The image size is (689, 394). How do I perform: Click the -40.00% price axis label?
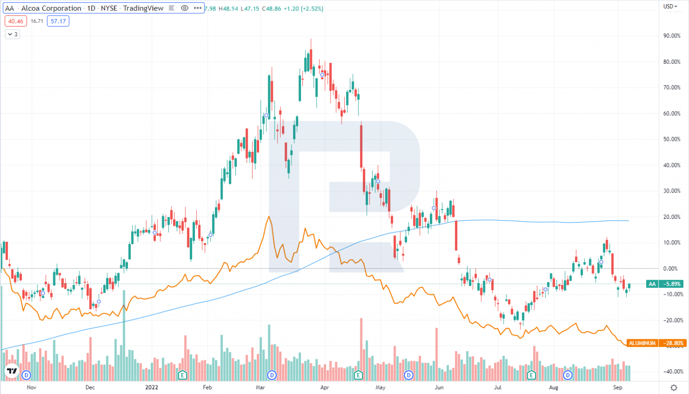[673, 372]
